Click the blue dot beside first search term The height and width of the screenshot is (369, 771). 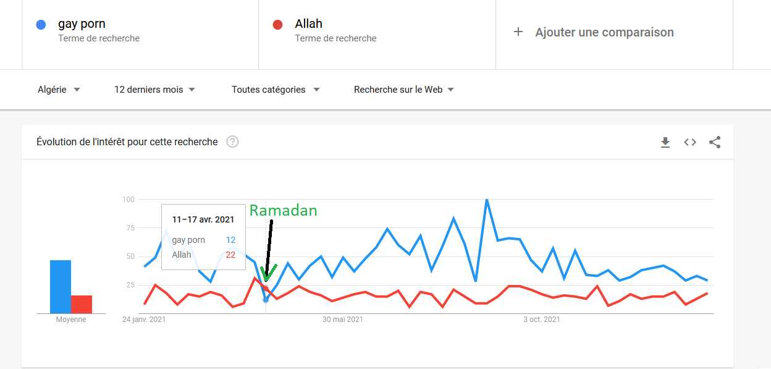[41, 25]
